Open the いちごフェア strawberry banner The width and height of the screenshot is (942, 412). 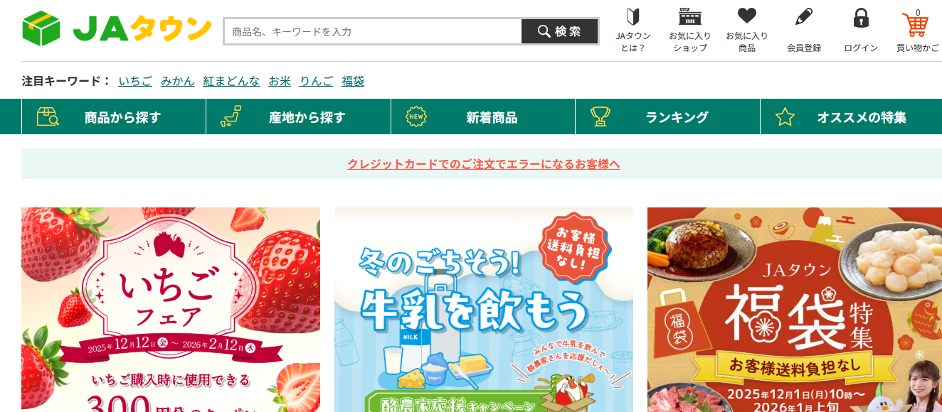tap(171, 310)
